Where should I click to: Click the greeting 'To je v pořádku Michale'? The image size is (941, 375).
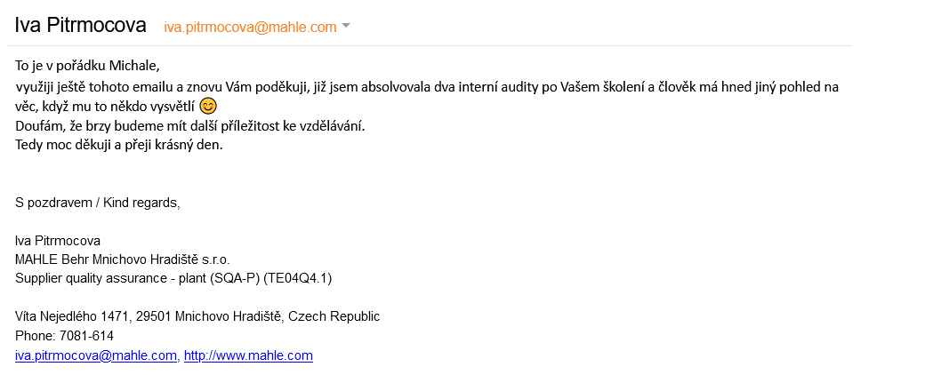tap(87, 65)
